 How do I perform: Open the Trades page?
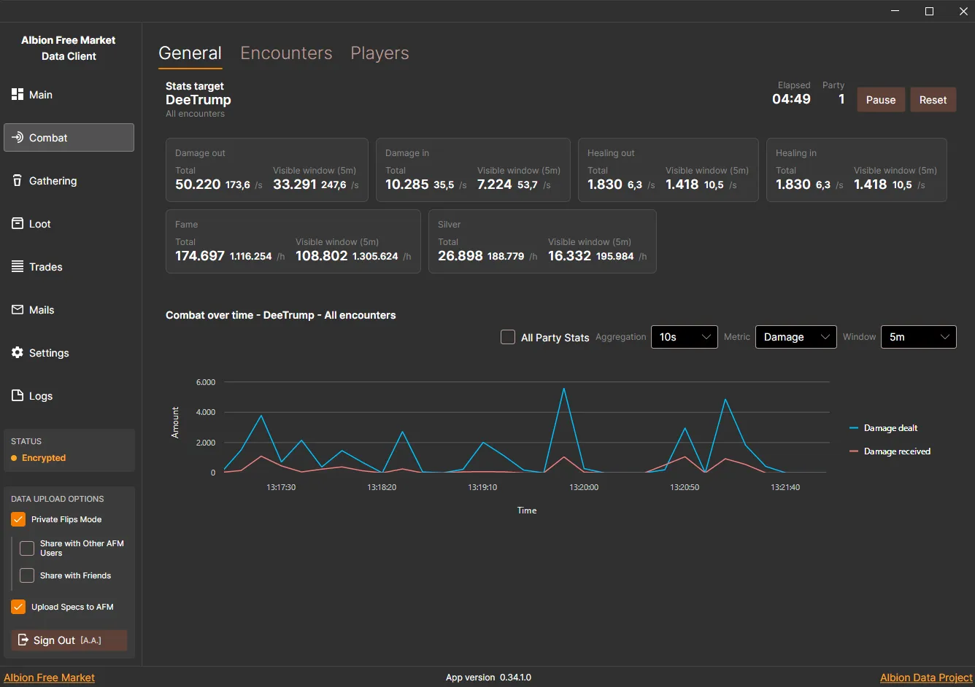[69, 267]
